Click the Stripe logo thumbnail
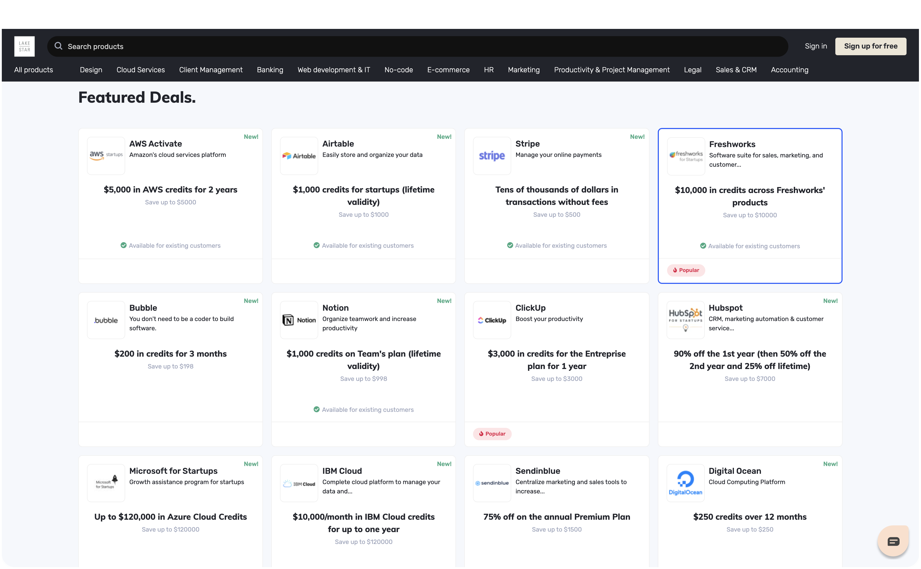Image resolution: width=921 pixels, height=569 pixels. coord(492,155)
